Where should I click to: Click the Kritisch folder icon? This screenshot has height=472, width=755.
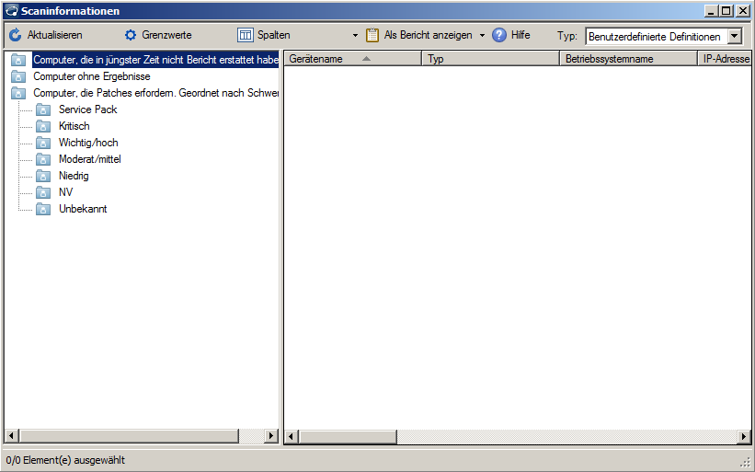[42, 126]
